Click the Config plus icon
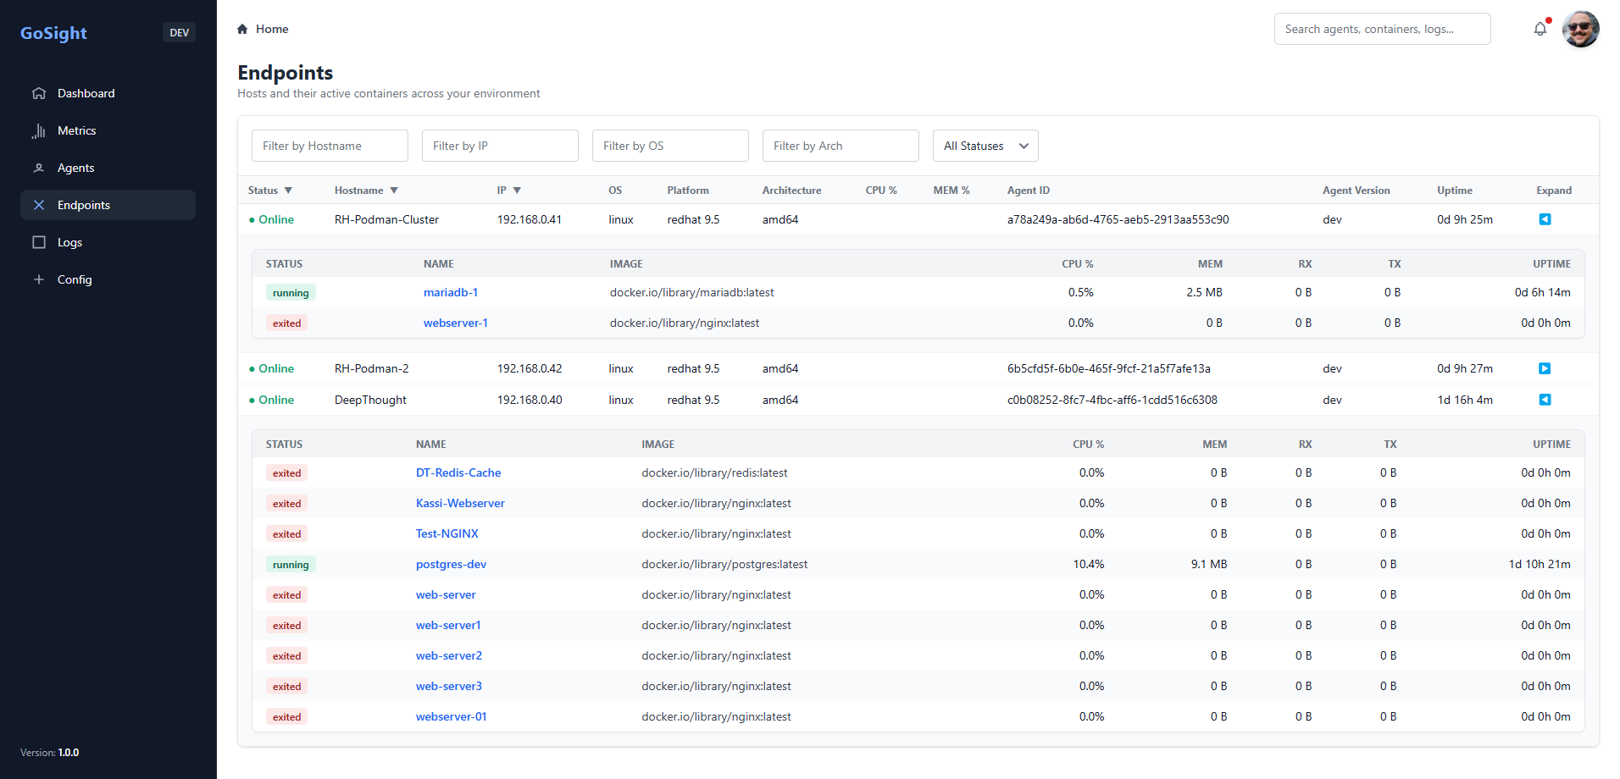 click(39, 279)
